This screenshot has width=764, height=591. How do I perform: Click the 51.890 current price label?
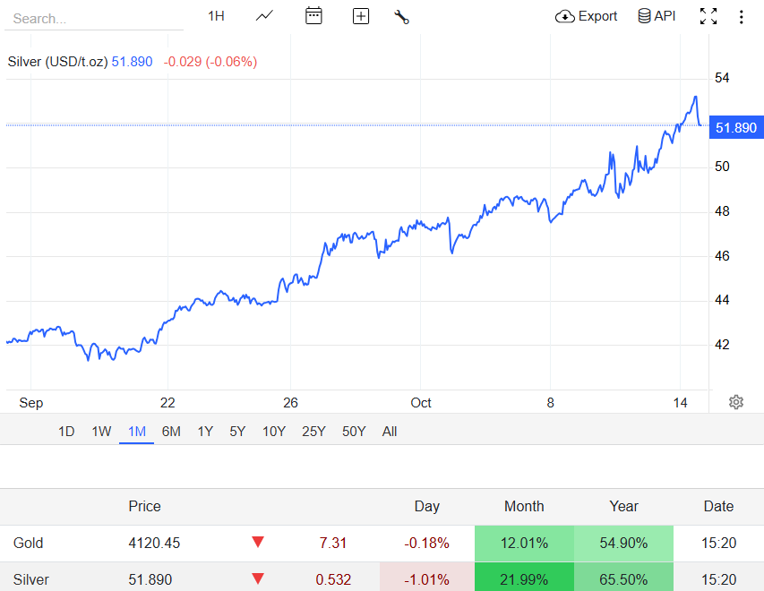(x=735, y=128)
